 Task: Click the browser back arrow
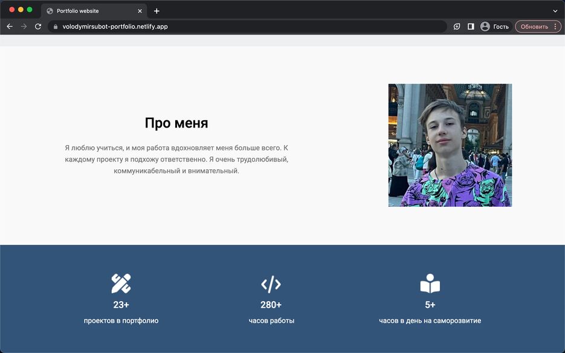(9, 26)
